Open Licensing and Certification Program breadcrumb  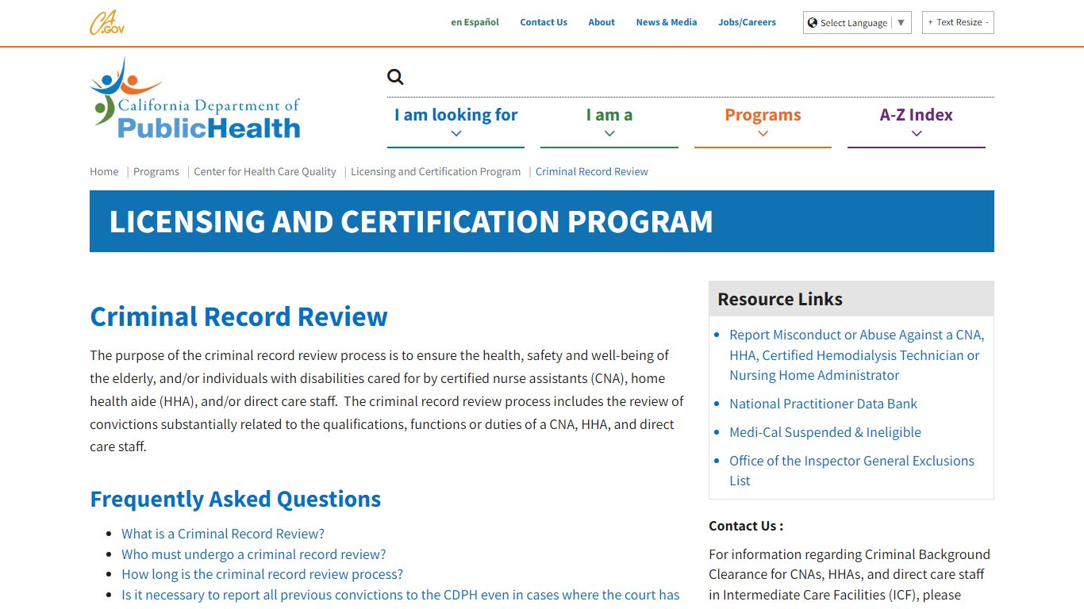click(x=436, y=171)
